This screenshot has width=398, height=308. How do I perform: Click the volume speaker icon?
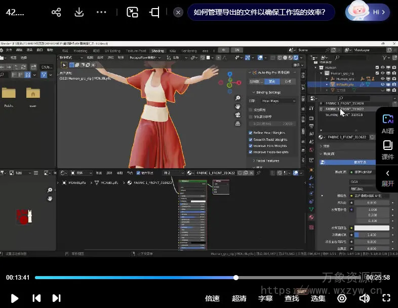[364, 298]
